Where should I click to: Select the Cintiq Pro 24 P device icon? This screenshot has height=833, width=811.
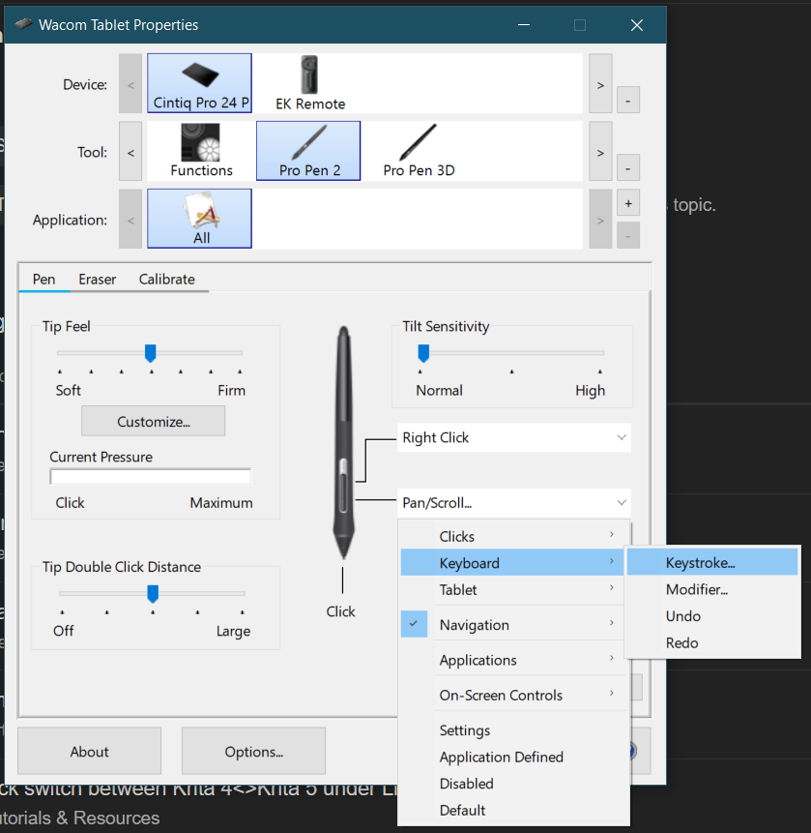(x=199, y=83)
